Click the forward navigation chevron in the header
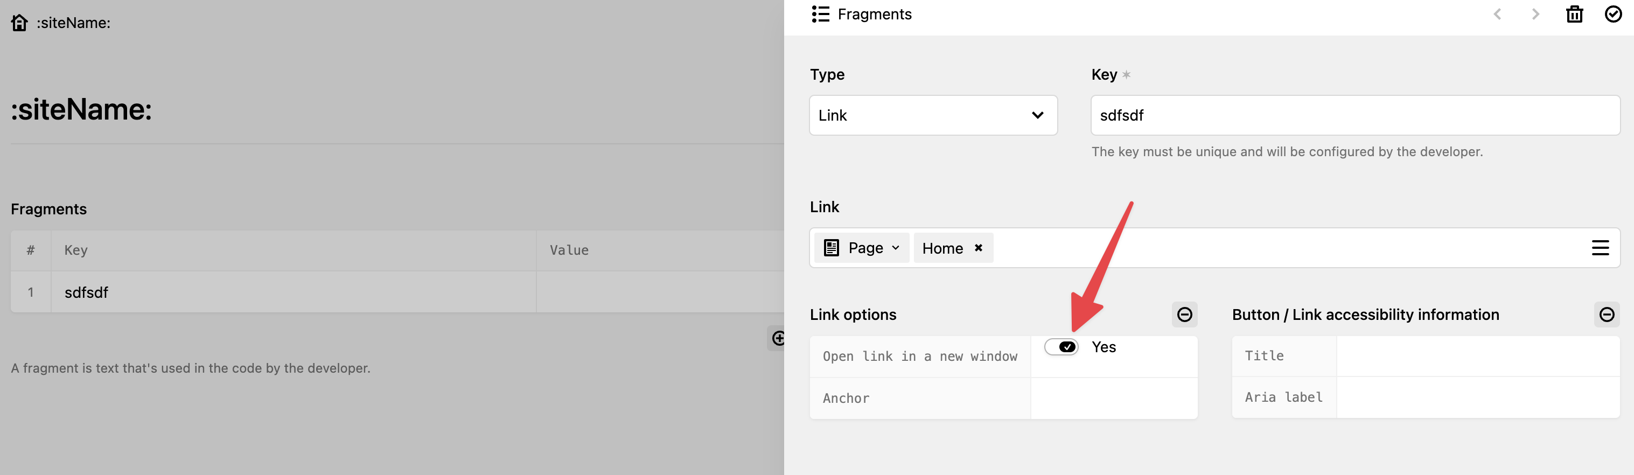Viewport: 1634px width, 475px height. (x=1534, y=13)
